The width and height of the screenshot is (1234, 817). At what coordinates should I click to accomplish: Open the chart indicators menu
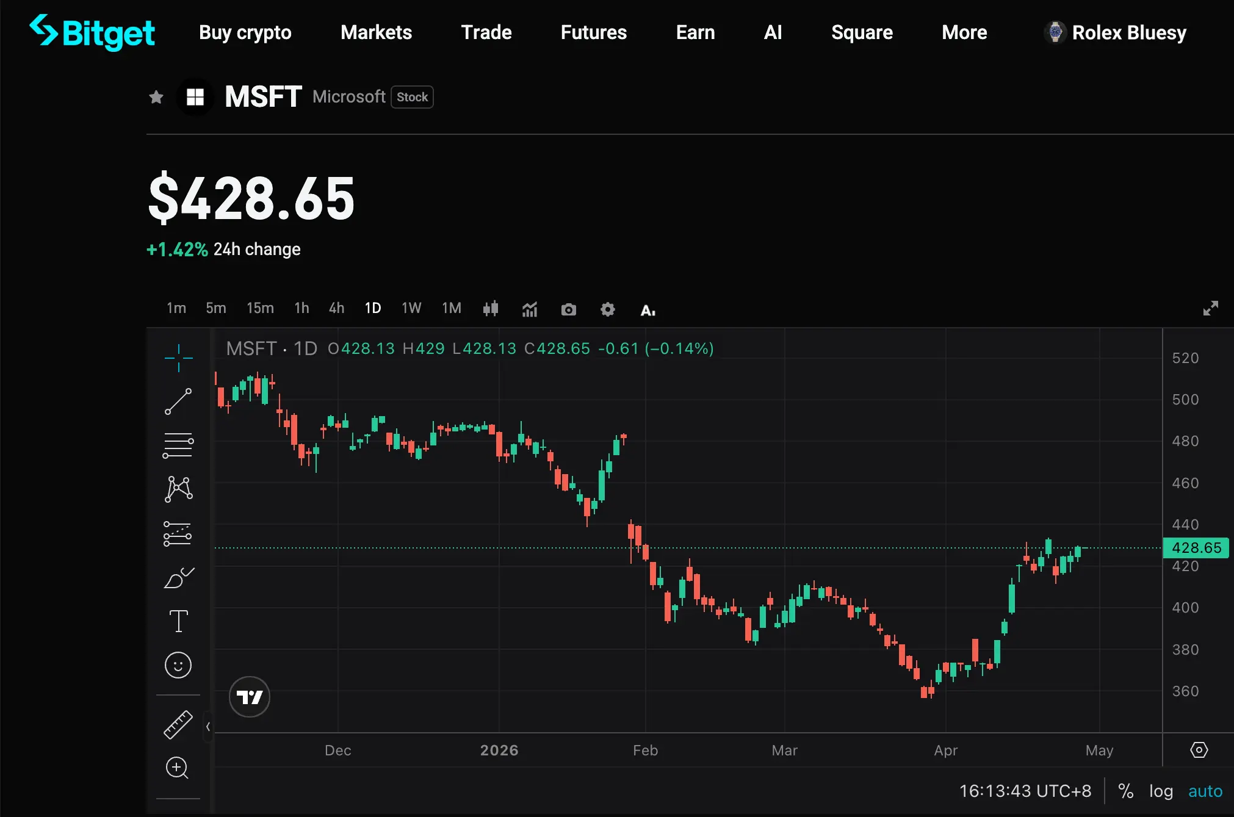click(x=529, y=309)
